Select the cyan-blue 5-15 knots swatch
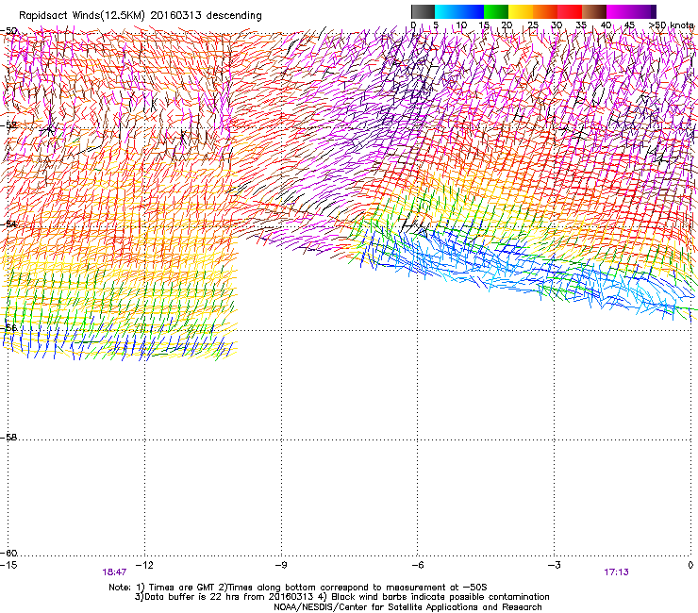This screenshot has width=698, height=613. (x=459, y=11)
